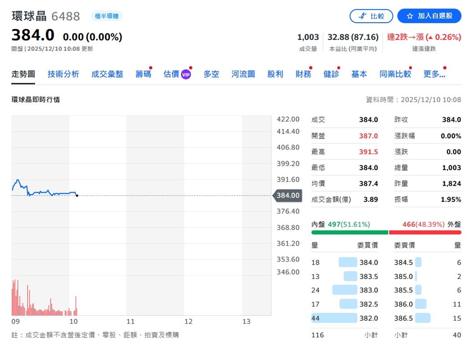Click the 櫃半導體 industry tag
Viewport: 466px width, 346px height.
106,16
